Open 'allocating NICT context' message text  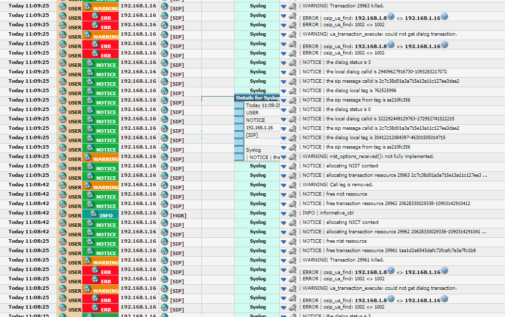tap(352, 222)
